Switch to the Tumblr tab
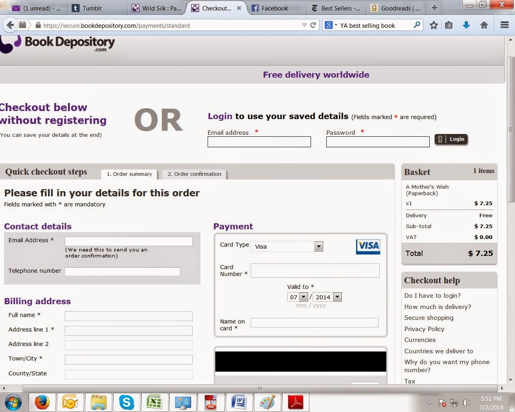This screenshot has height=412, width=515. (97, 8)
